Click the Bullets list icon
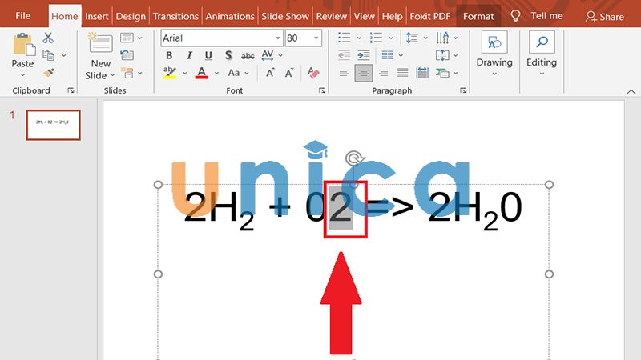641x360 pixels. [345, 38]
